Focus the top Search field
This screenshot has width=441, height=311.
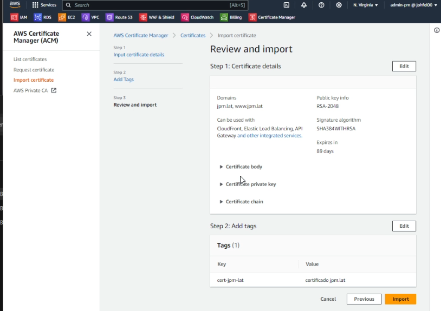pos(155,5)
